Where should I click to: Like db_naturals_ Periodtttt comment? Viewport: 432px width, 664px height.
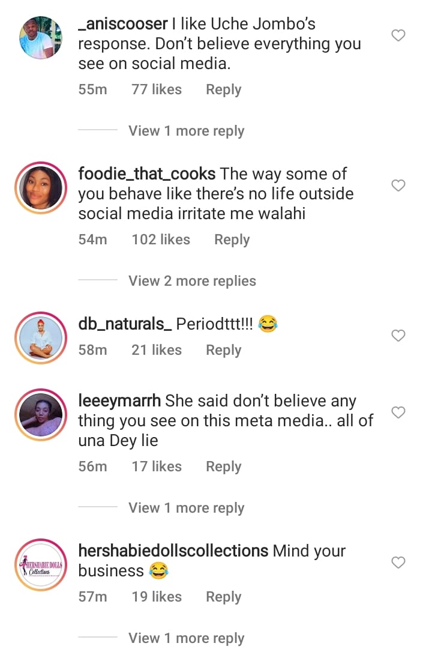398,336
